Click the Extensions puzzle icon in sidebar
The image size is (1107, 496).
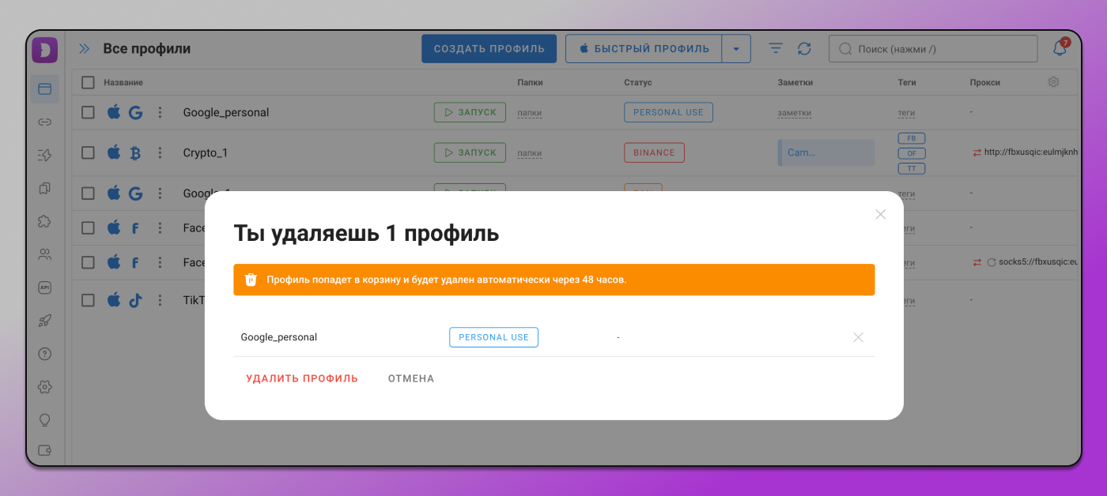click(45, 221)
